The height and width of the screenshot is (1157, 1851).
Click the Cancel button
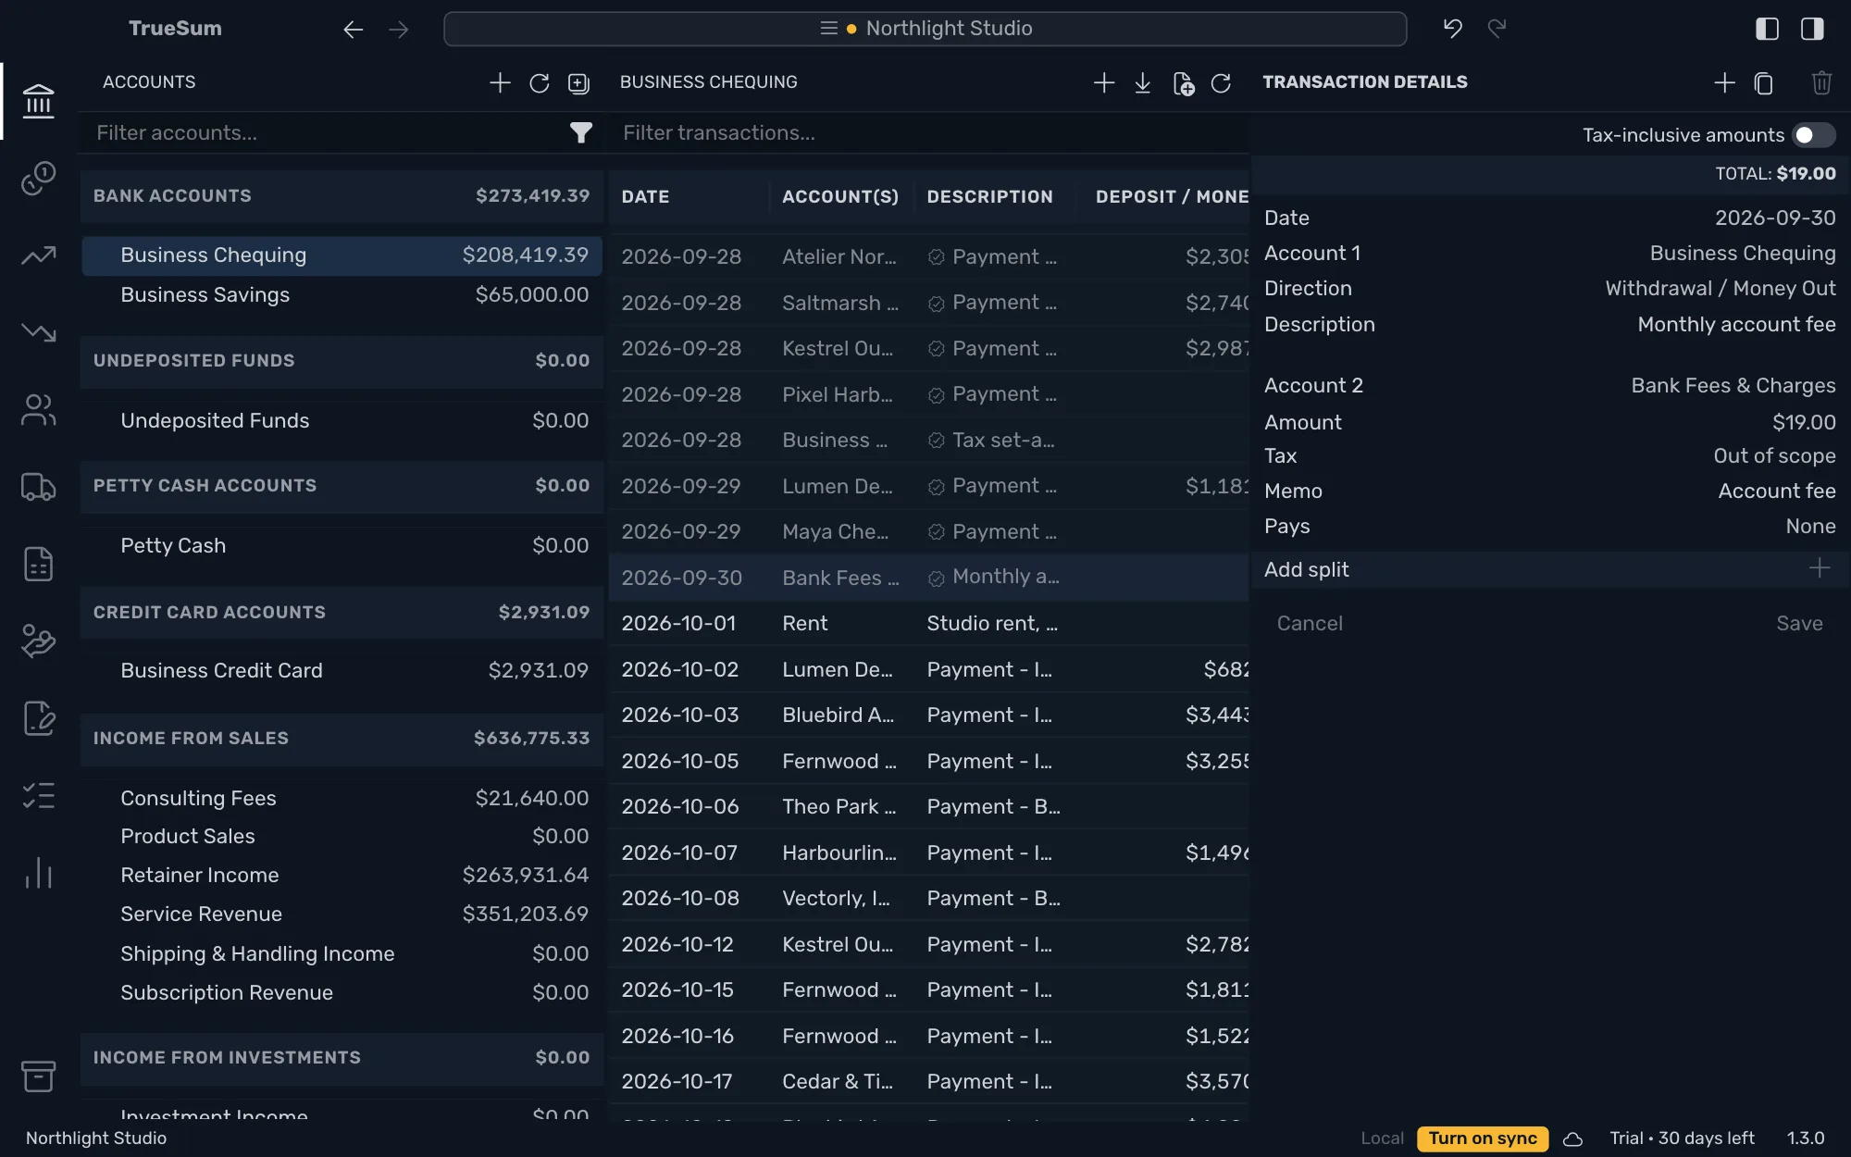(1310, 624)
